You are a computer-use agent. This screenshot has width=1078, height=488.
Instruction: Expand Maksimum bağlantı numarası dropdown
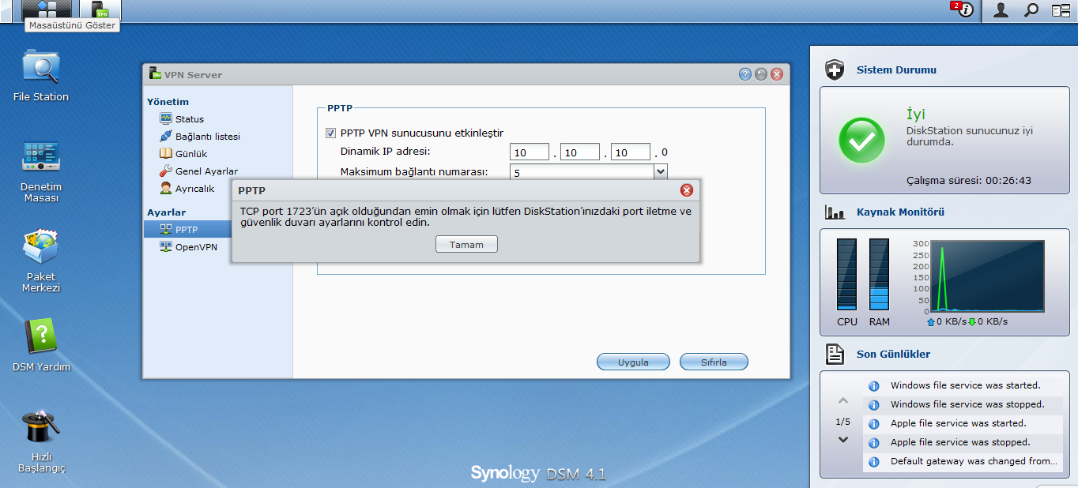point(661,171)
